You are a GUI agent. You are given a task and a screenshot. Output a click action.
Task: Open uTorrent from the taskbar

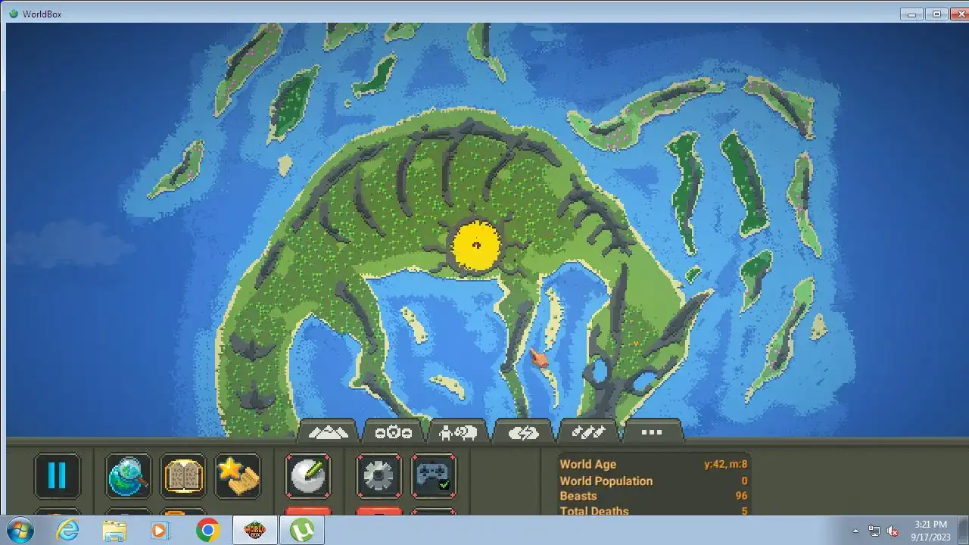coord(302,530)
